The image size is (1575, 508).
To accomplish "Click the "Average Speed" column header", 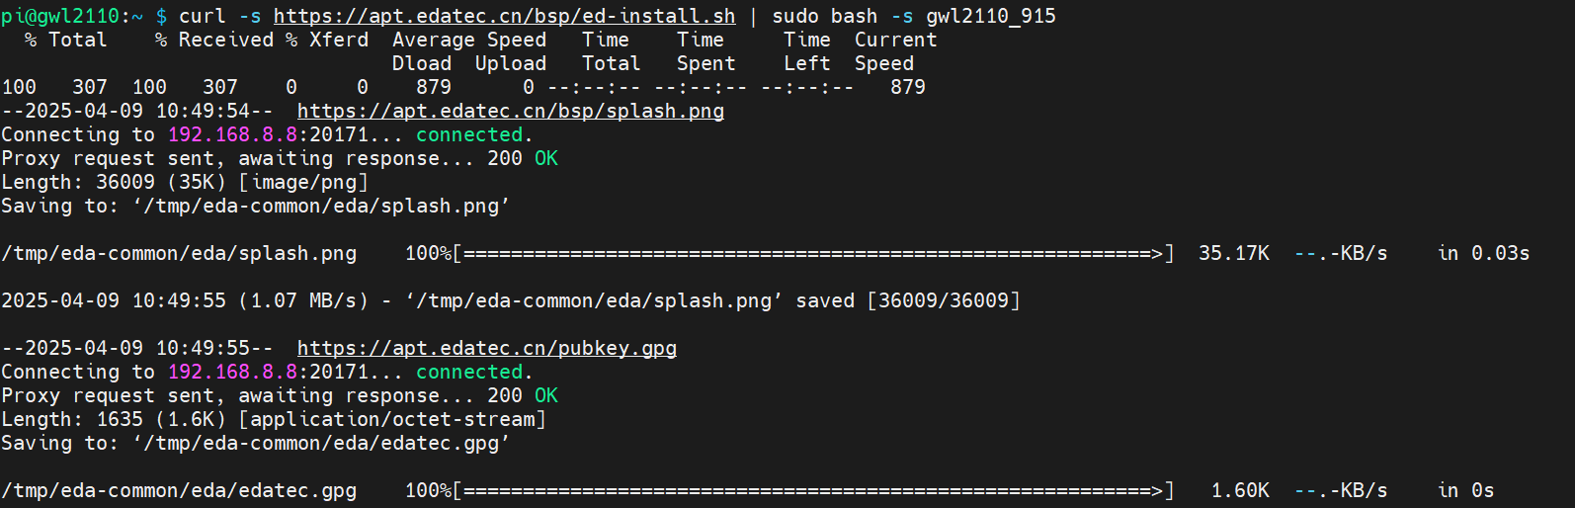I will (468, 40).
